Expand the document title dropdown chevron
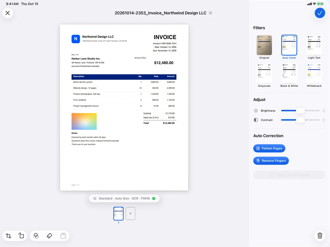 click(210, 13)
